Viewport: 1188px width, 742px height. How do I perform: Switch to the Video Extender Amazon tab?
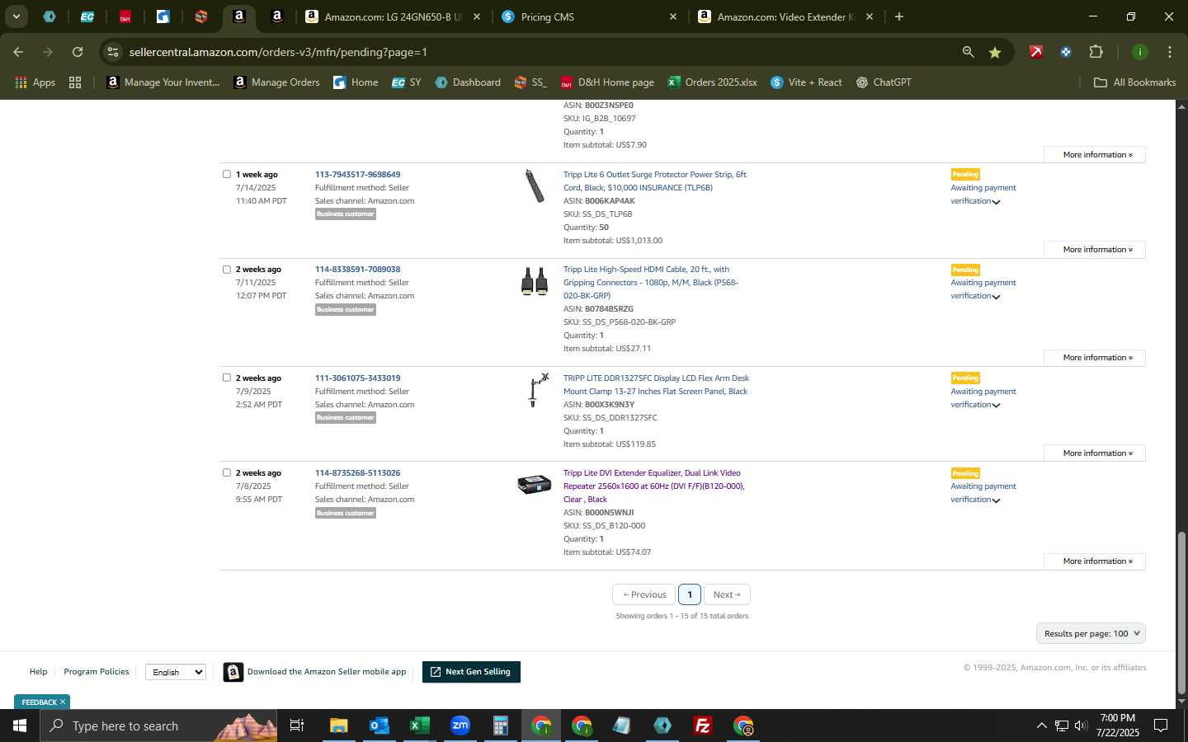point(785,16)
